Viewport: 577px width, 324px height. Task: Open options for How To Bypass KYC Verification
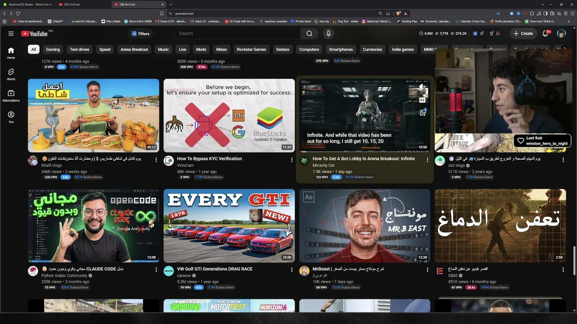292,160
